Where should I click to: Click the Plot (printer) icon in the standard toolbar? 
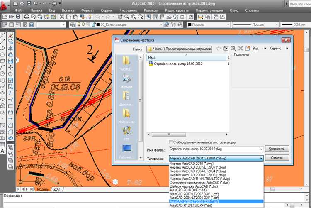click(x=27, y=17)
